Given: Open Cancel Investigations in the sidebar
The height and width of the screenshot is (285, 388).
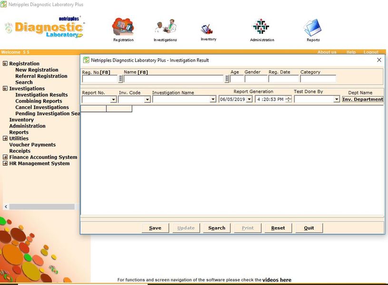Looking at the screenshot, I should click(42, 107).
